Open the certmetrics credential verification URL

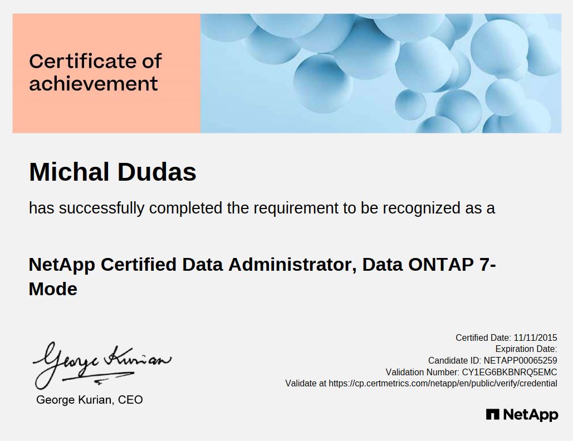click(x=443, y=384)
